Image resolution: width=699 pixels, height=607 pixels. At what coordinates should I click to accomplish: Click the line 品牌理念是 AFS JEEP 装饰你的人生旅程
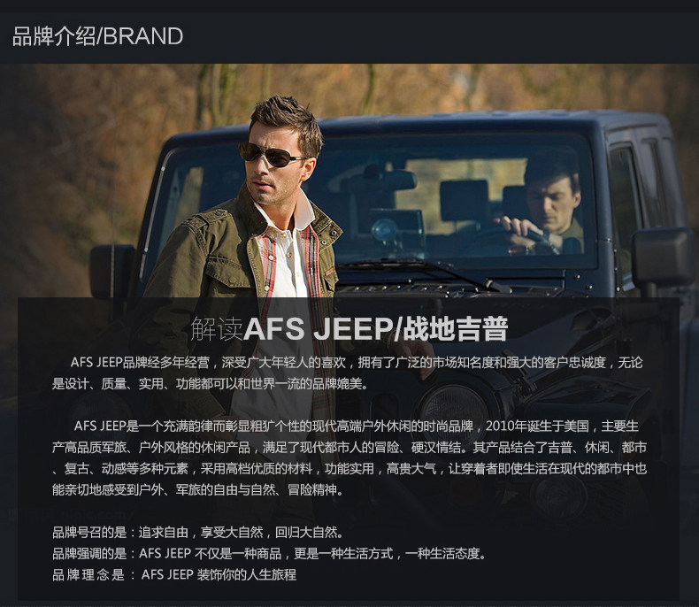(174, 574)
